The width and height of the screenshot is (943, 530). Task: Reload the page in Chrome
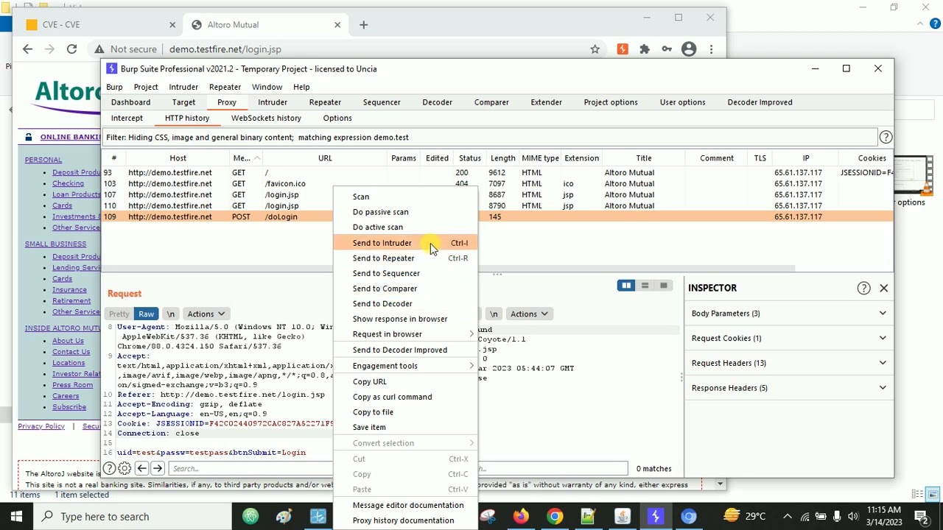(71, 49)
